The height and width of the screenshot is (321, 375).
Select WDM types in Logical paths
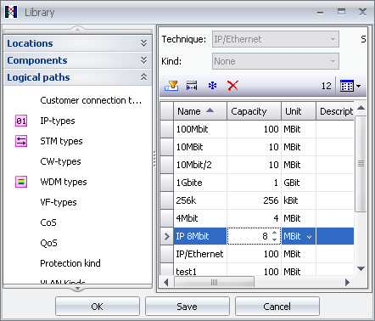coord(64,182)
